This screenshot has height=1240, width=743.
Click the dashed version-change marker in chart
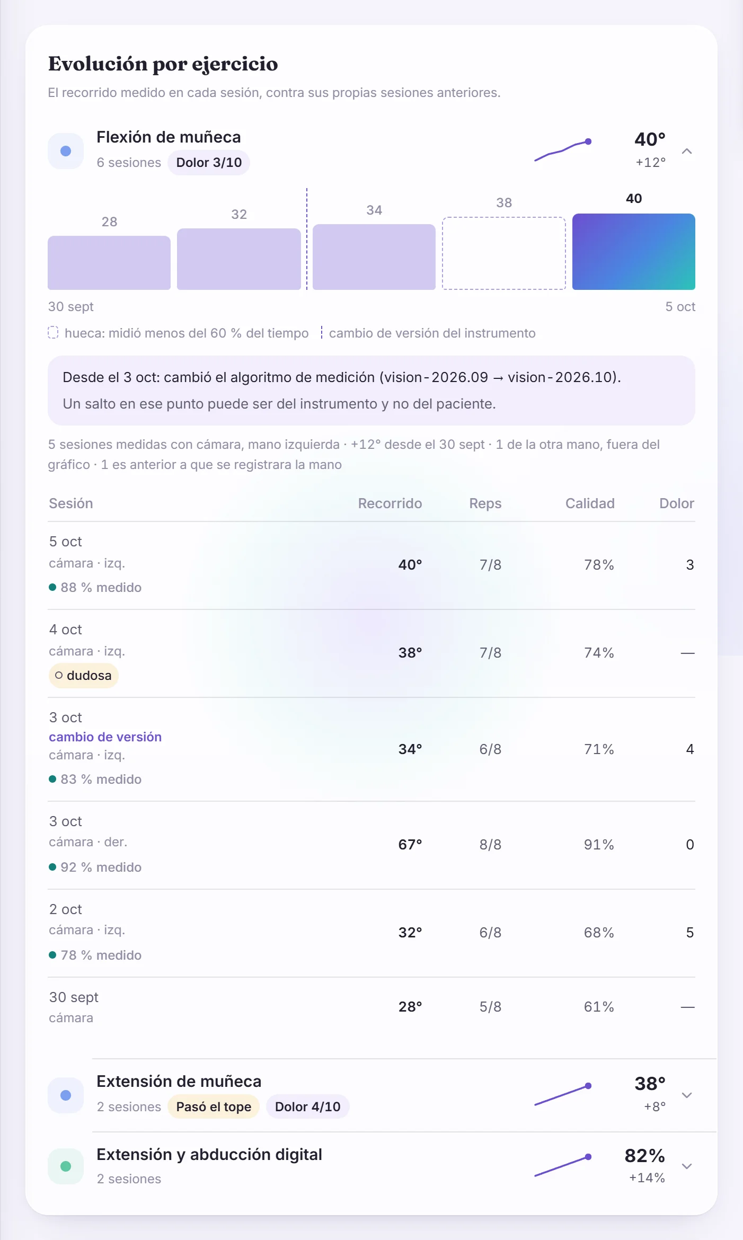307,238
